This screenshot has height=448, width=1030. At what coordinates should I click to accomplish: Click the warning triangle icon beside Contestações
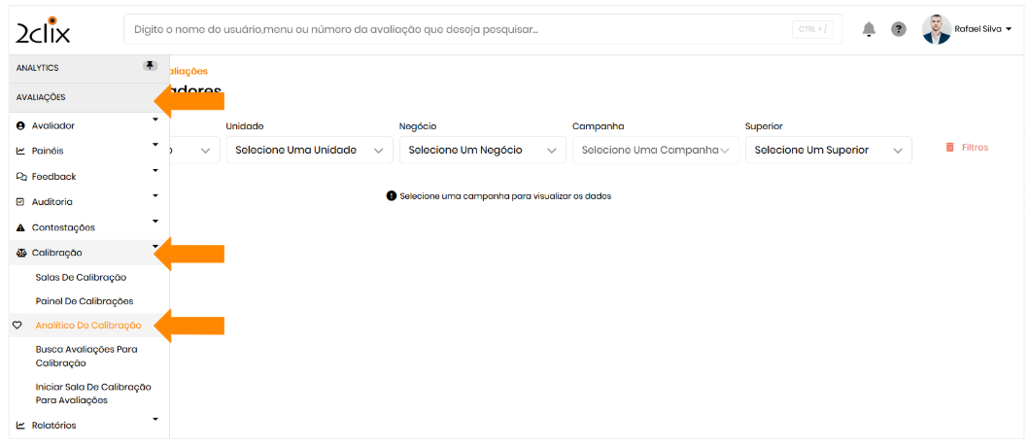(21, 227)
